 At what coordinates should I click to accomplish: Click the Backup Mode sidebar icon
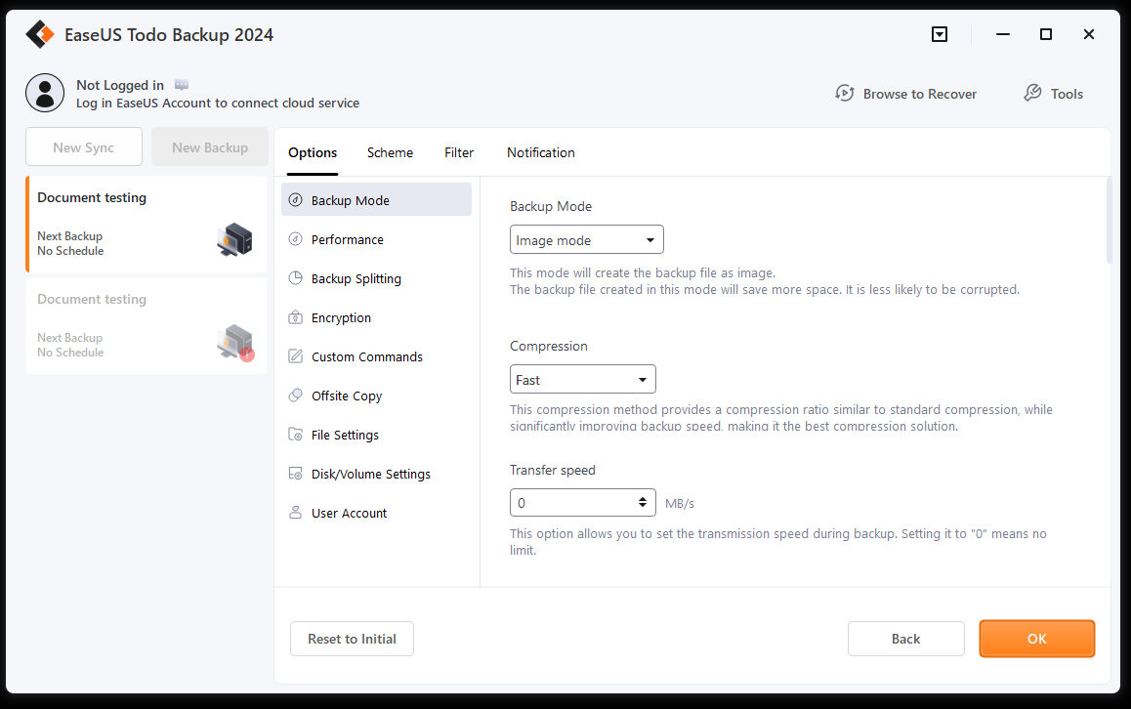[295, 200]
